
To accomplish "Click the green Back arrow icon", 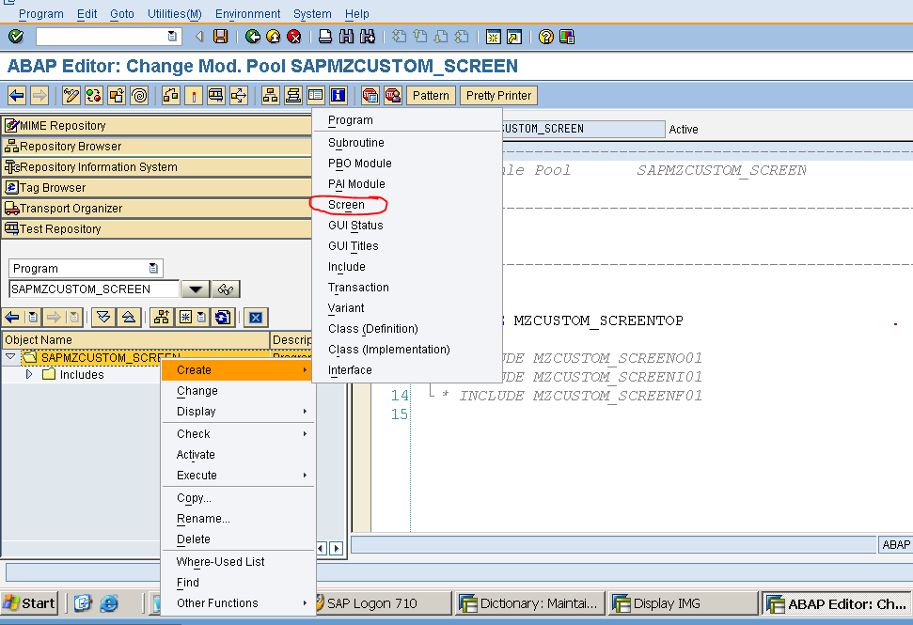I will tap(252, 36).
